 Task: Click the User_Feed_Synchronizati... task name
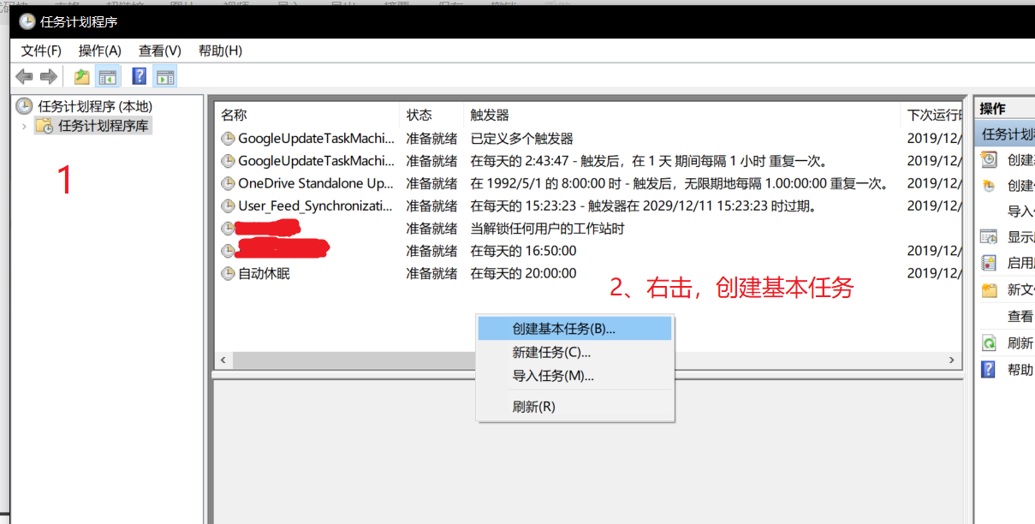(x=316, y=205)
